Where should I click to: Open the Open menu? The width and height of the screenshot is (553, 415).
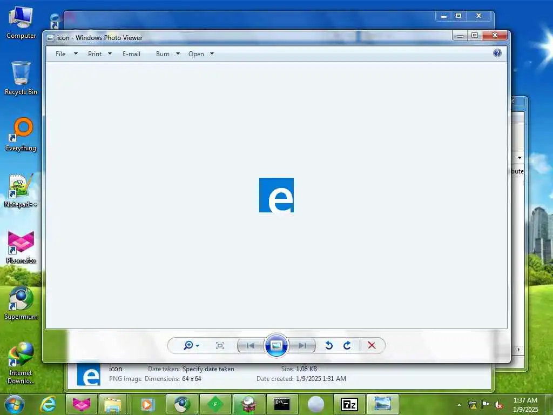[196, 54]
